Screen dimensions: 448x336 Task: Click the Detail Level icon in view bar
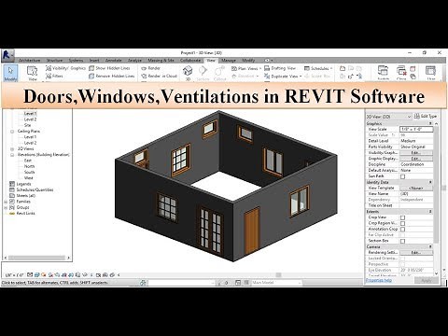pos(30,275)
